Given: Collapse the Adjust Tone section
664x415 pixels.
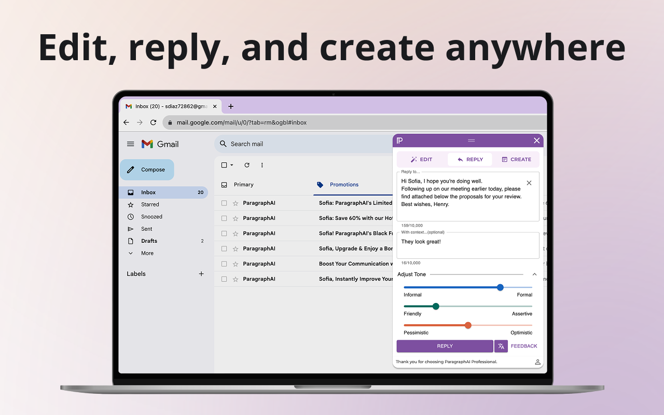Looking at the screenshot, I should [x=534, y=274].
